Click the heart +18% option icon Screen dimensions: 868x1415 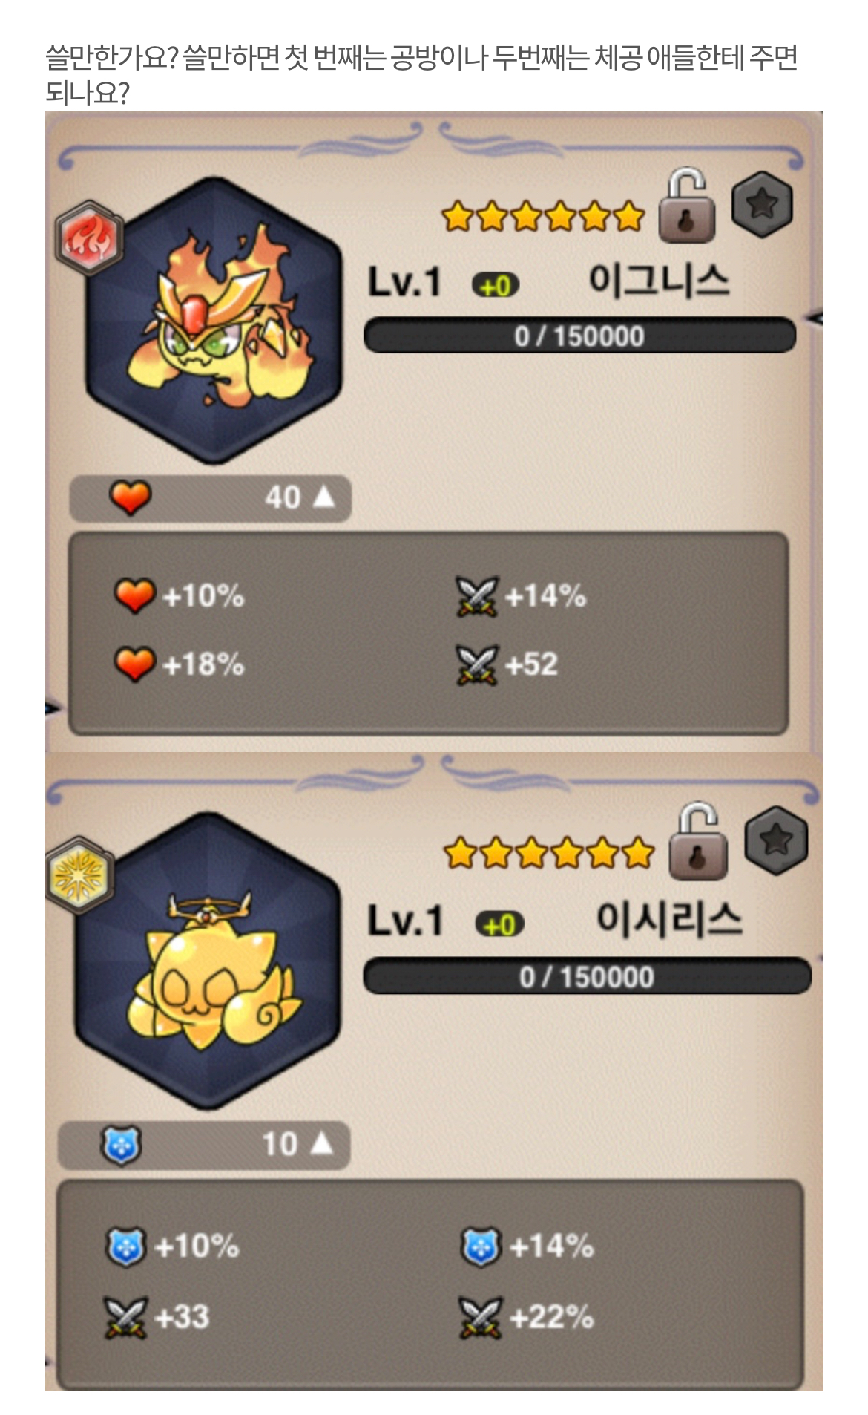(134, 664)
